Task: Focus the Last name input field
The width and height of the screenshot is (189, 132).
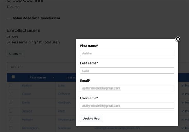Action: (x=127, y=71)
